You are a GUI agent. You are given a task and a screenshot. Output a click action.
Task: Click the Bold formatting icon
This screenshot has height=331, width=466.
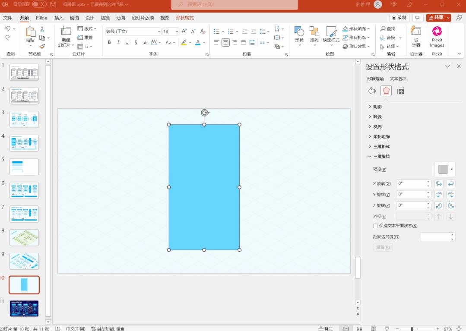point(109,42)
